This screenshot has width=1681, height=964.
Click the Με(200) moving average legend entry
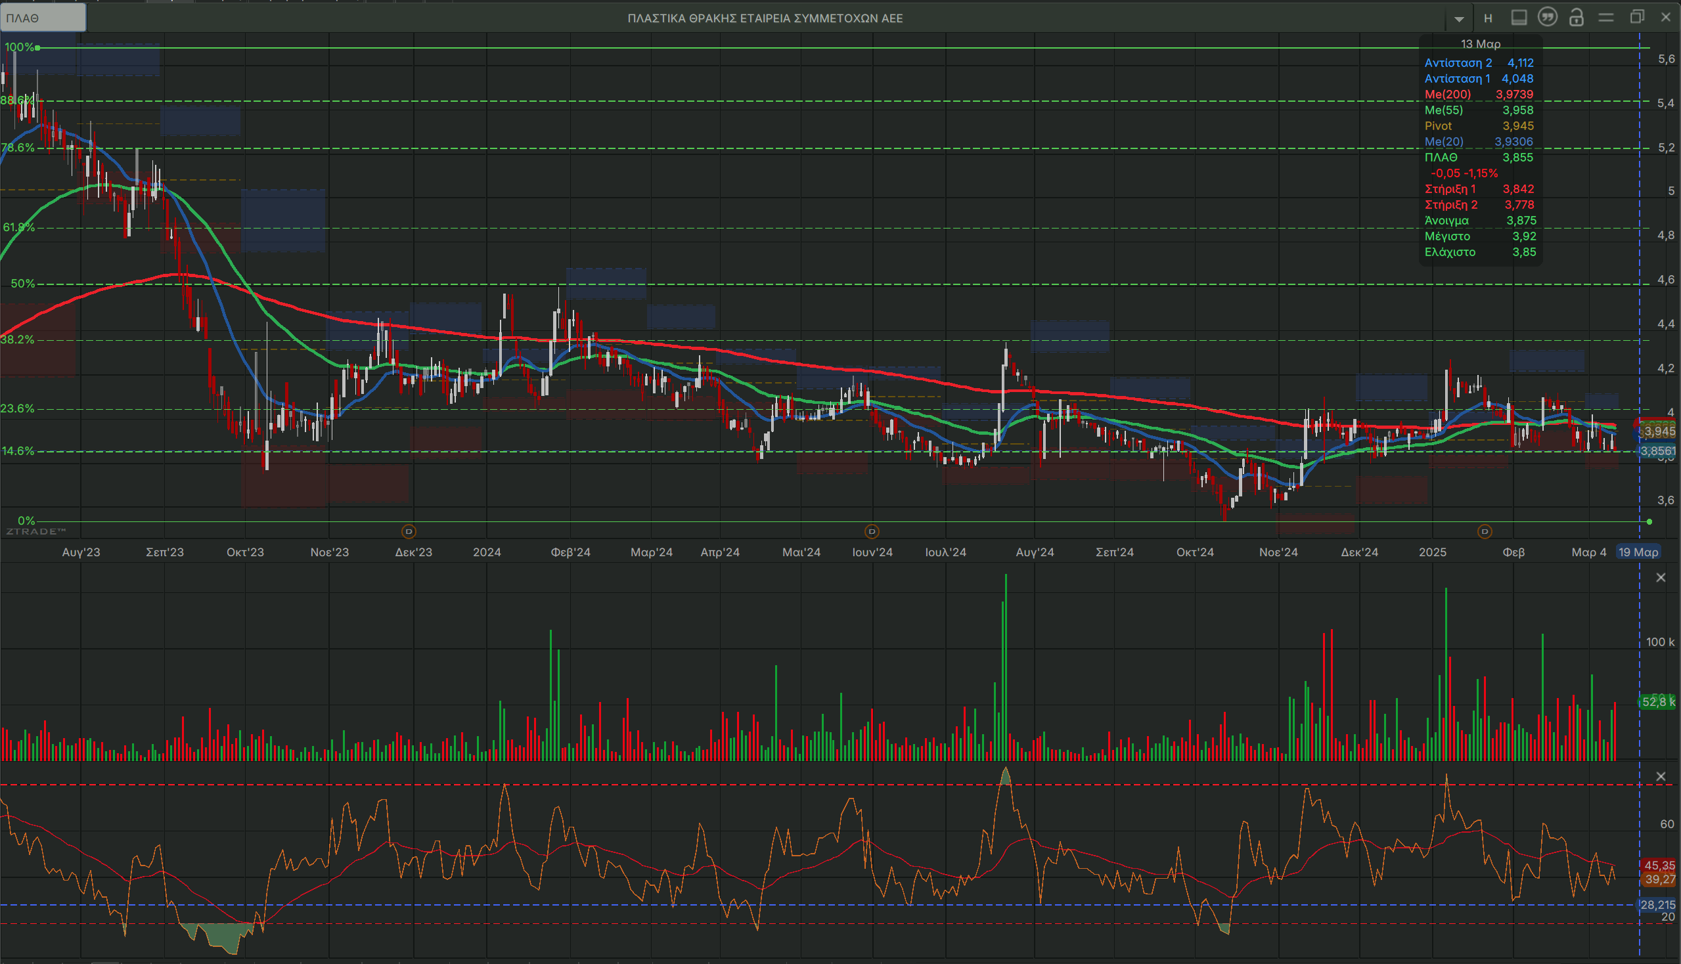pos(1479,95)
